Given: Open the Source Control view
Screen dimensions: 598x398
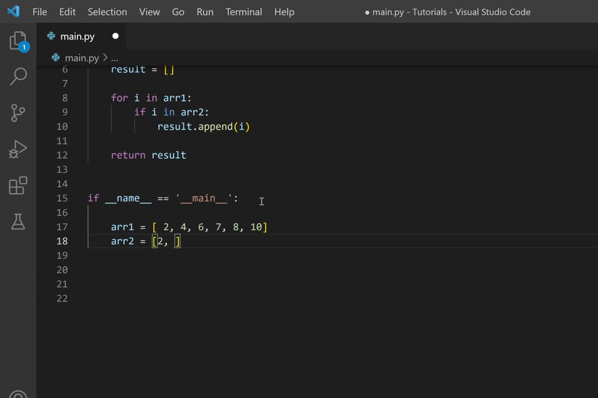Looking at the screenshot, I should pyautogui.click(x=18, y=113).
